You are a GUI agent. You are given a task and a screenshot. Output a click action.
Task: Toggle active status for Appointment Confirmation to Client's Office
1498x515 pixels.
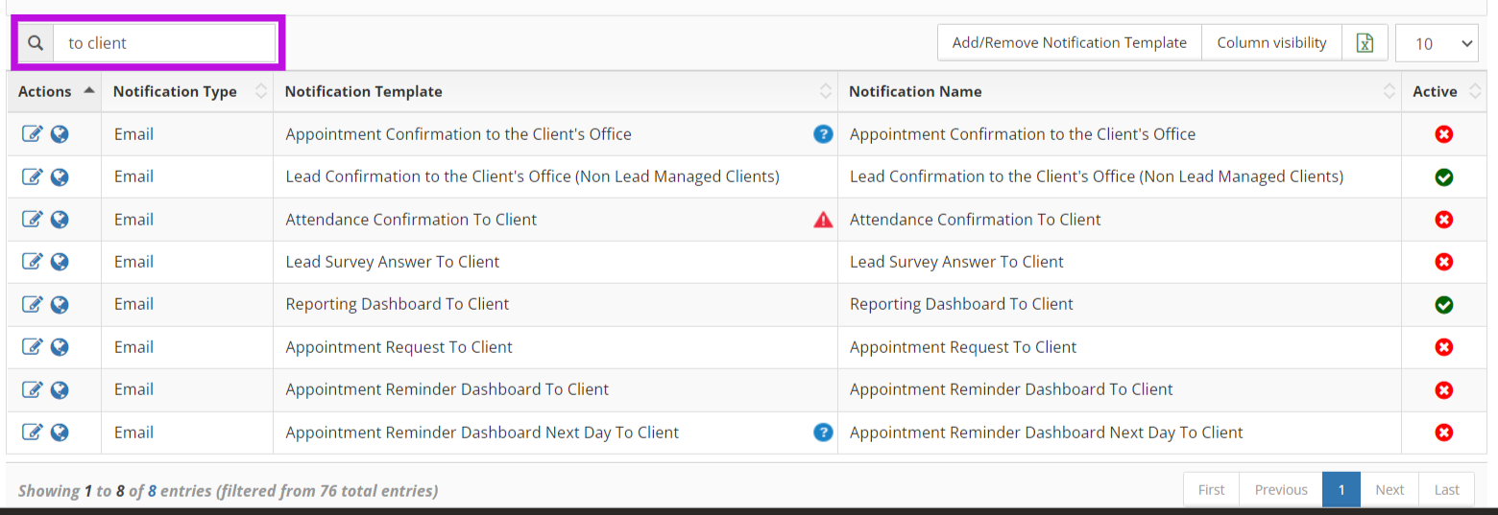point(1443,134)
